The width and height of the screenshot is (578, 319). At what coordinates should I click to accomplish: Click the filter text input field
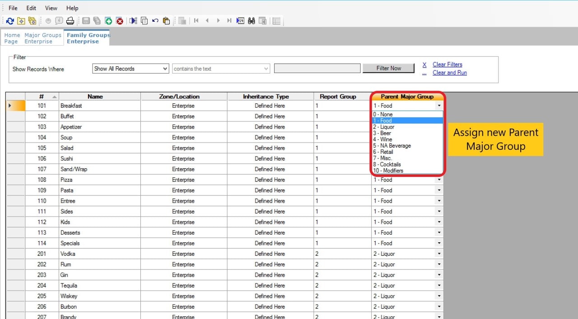click(317, 68)
